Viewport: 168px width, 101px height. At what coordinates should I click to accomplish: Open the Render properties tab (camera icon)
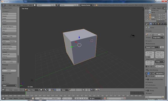coord(151,24)
